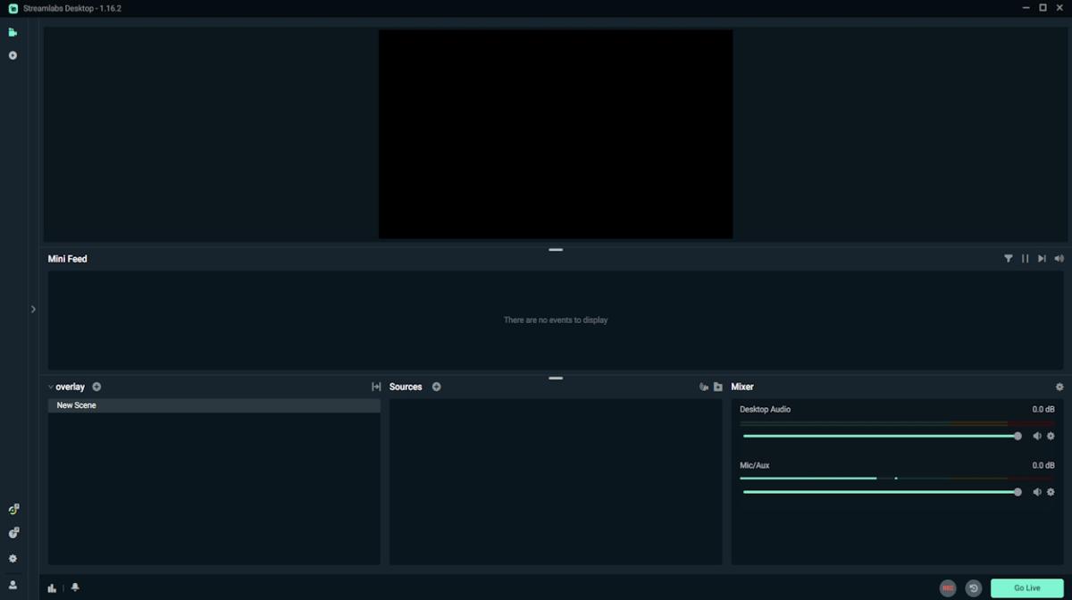
Task: Collapse the scenes panel with the arrow icon
Action: [x=376, y=387]
